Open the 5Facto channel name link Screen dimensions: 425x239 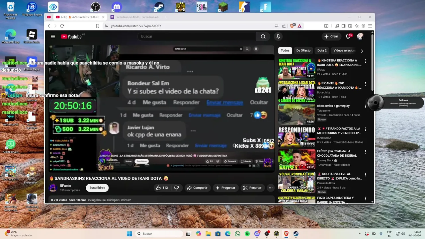[x=65, y=186]
